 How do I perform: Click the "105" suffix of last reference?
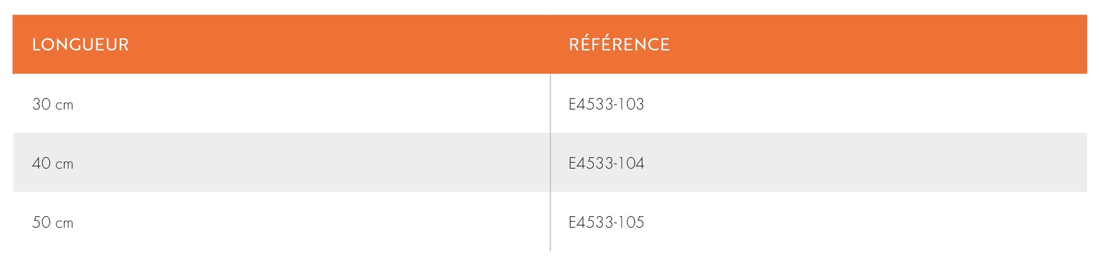[632, 222]
